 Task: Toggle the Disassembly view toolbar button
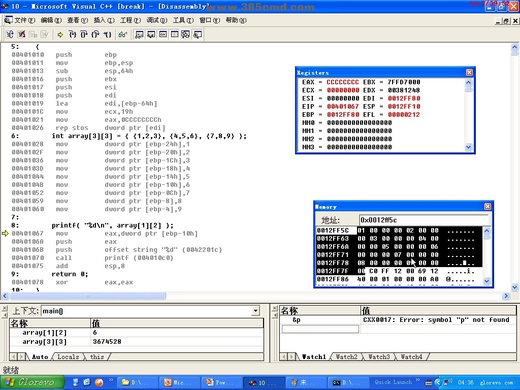coord(198,35)
